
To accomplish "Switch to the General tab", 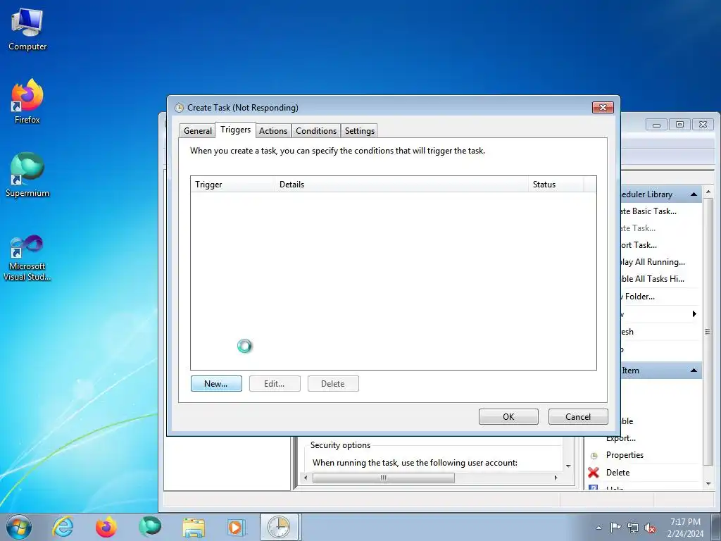I will pyautogui.click(x=198, y=130).
